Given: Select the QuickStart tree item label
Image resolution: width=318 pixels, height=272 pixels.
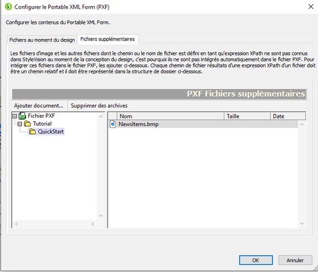Looking at the screenshot, I should pyautogui.click(x=51, y=132).
